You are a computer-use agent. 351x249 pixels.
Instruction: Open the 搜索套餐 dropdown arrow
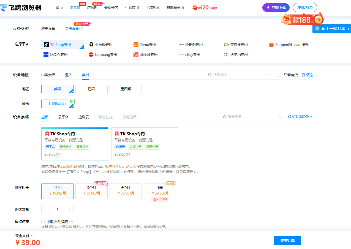(x=281, y=117)
